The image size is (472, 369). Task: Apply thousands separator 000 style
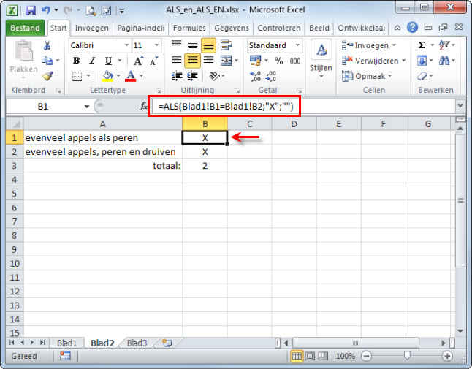[x=295, y=61]
